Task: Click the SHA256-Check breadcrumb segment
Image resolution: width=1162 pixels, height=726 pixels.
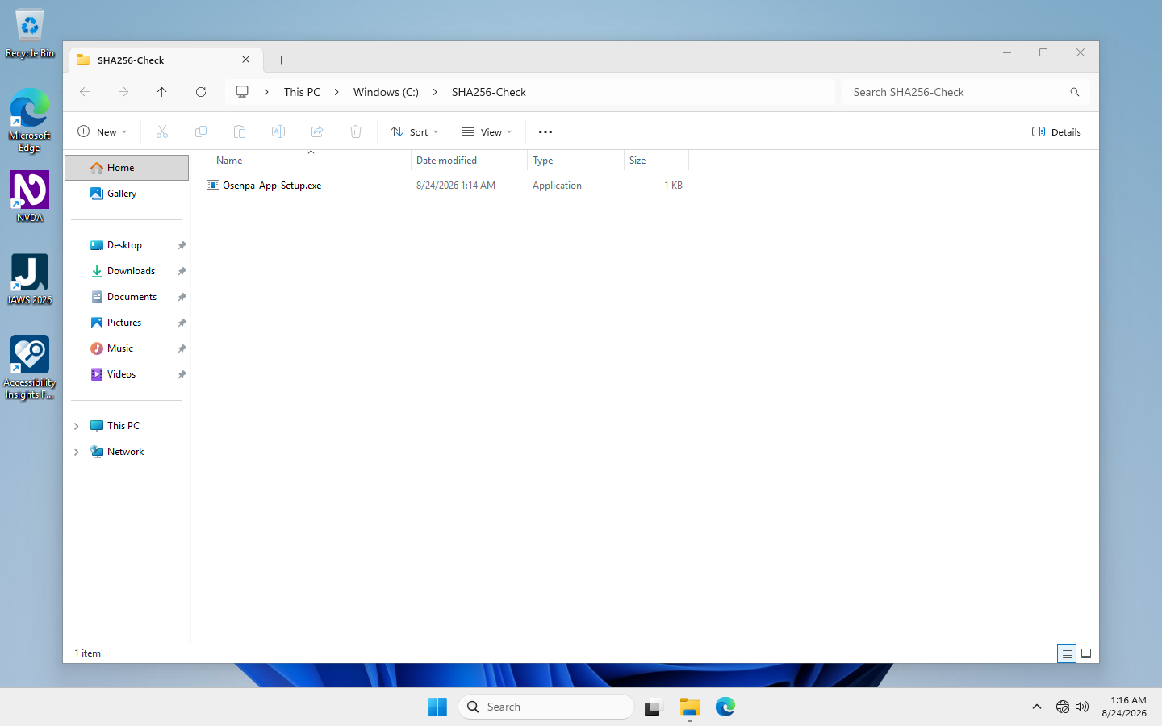Action: point(489,92)
